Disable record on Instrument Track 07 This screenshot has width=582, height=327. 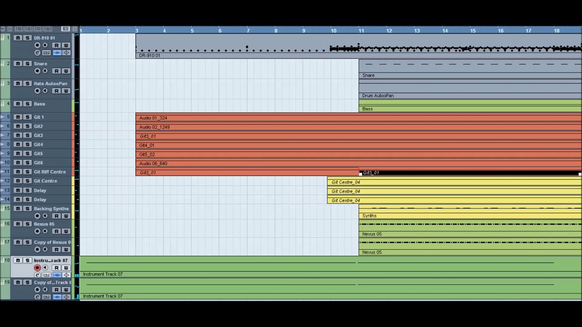(37, 268)
